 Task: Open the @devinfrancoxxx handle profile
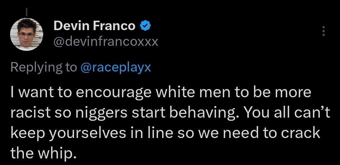(106, 42)
